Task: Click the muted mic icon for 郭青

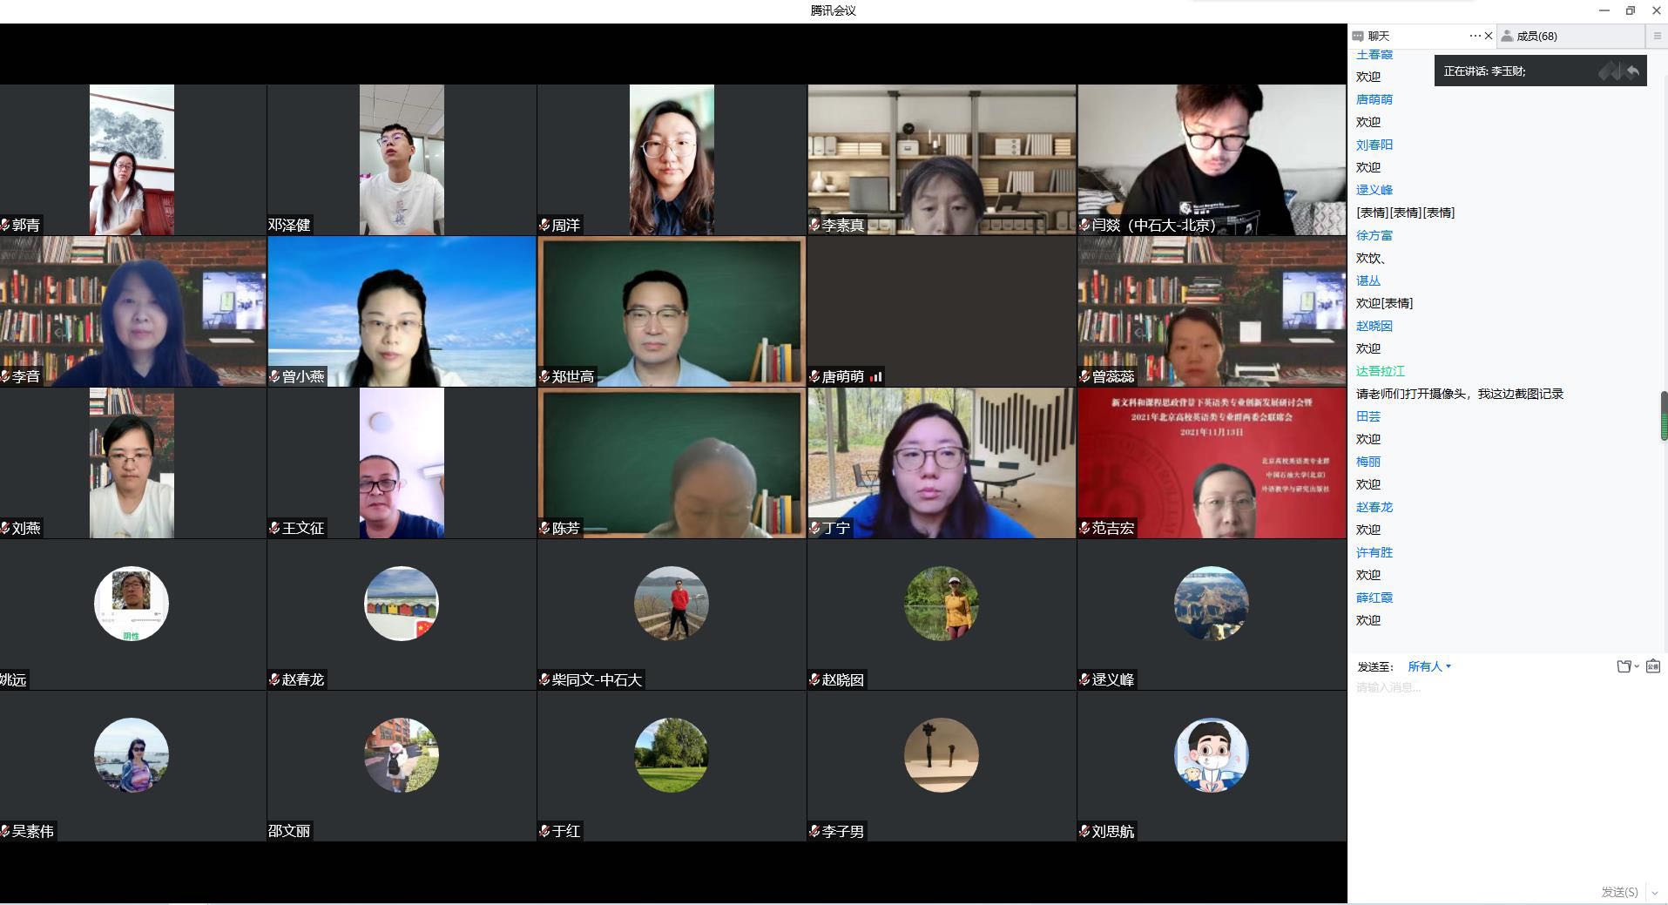Action: coord(5,225)
